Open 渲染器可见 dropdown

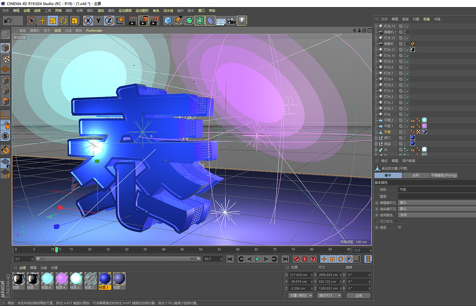[437, 209]
